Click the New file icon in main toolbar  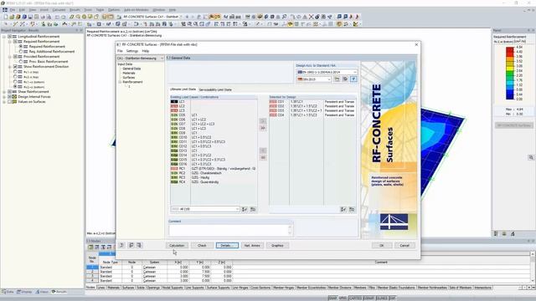(6, 17)
